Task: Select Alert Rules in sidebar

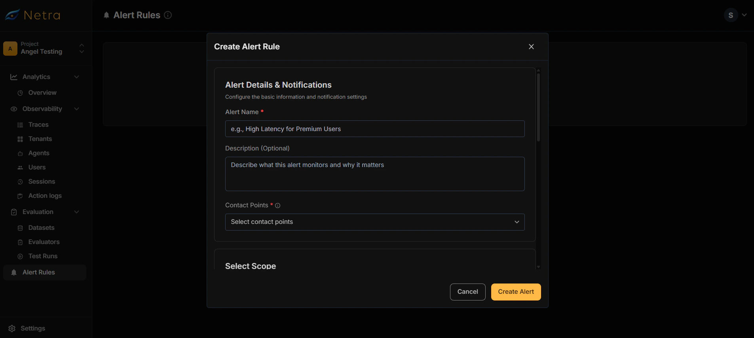Action: (x=45, y=272)
